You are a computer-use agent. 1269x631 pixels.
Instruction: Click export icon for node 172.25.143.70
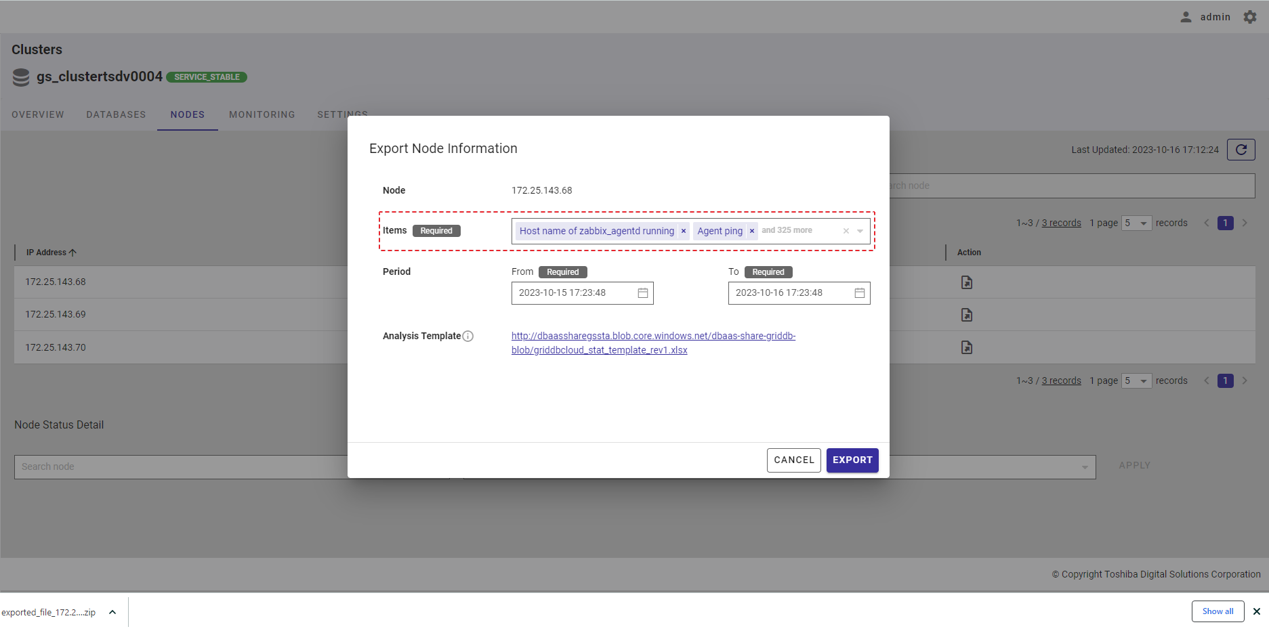966,347
